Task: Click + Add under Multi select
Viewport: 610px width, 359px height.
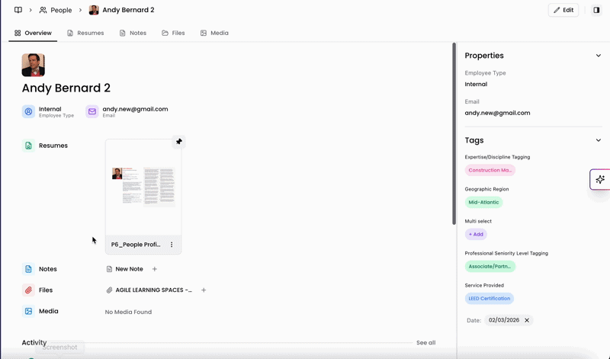Action: pyautogui.click(x=476, y=235)
